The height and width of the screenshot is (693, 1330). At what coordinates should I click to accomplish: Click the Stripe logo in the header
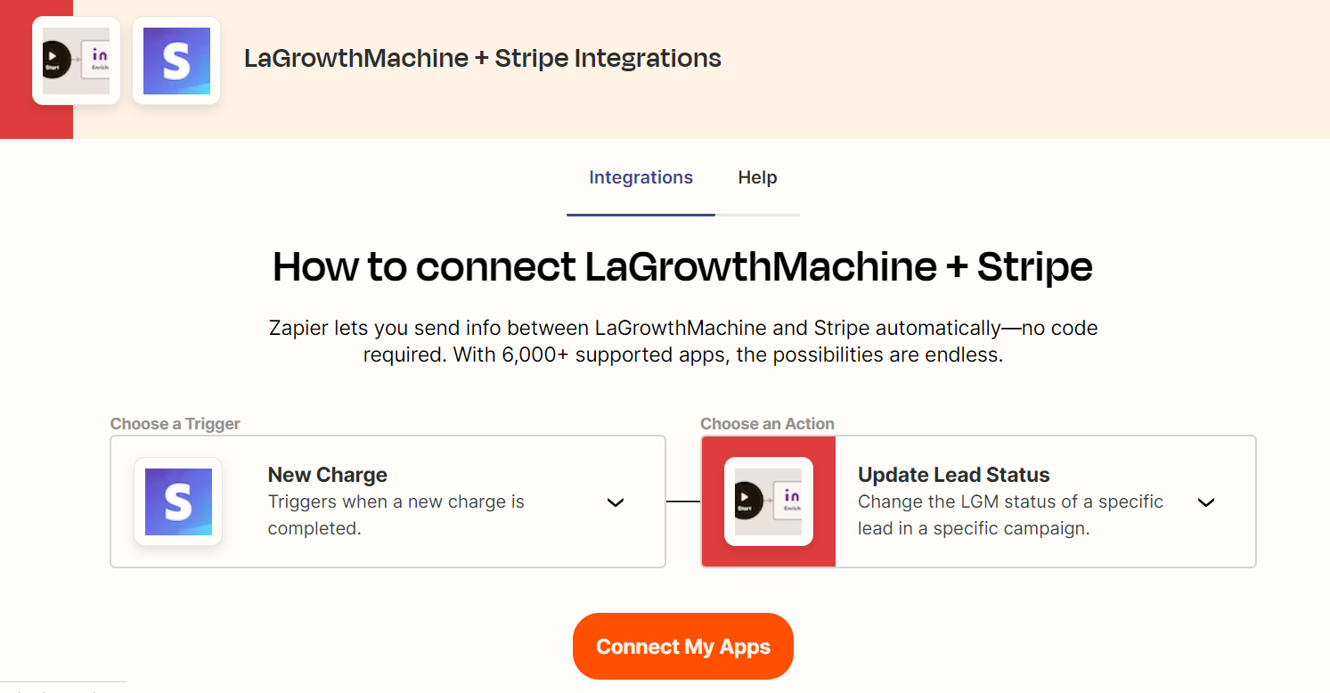coord(176,61)
